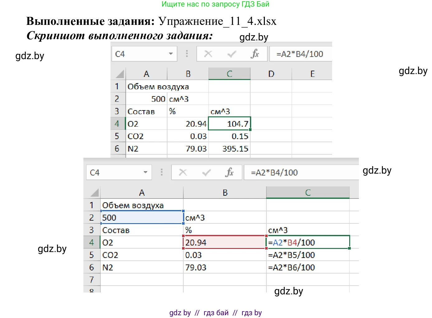Click the Cancel (X) icon in upper formula bar
The height and width of the screenshot is (318, 432).
pos(208,54)
